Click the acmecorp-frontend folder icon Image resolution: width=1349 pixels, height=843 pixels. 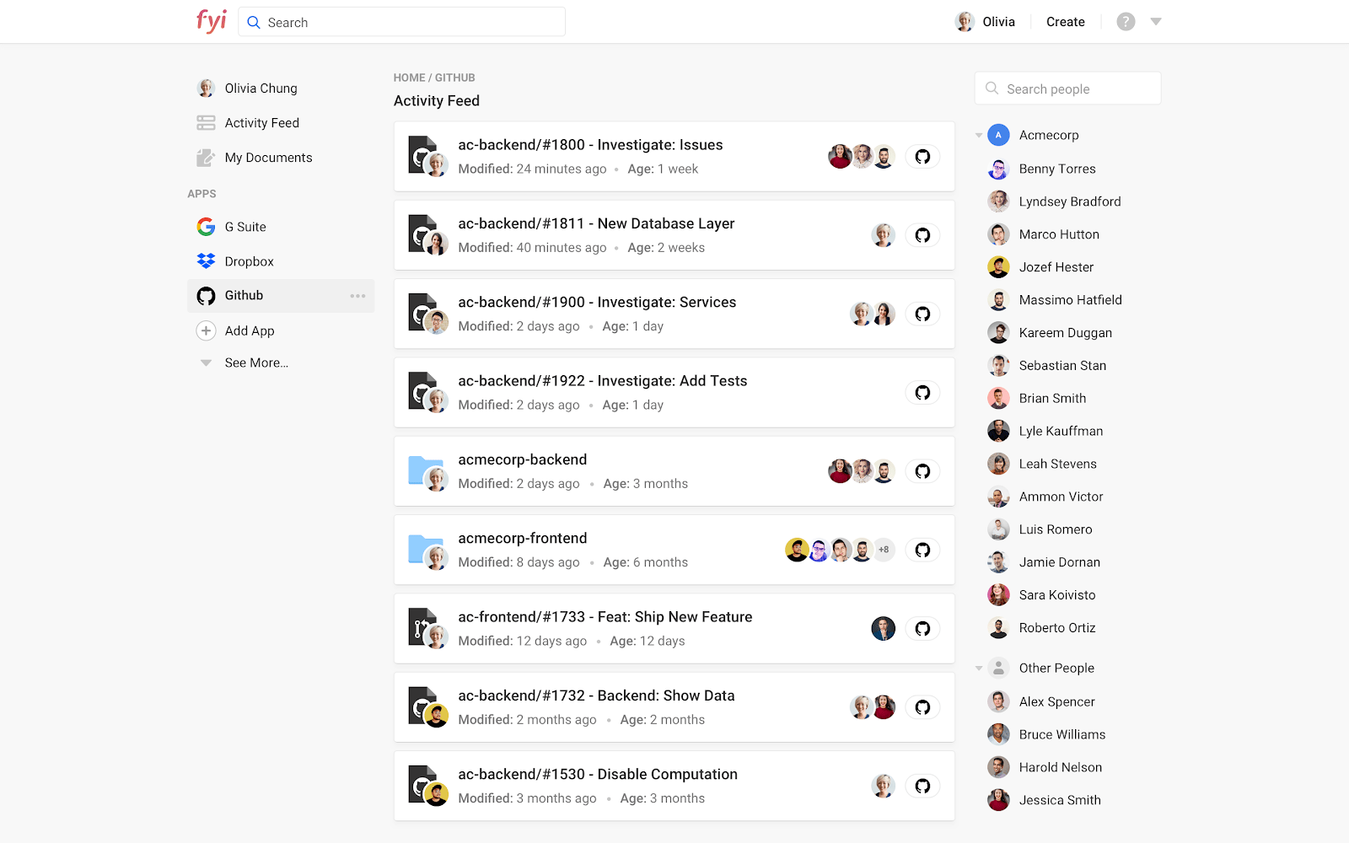426,548
